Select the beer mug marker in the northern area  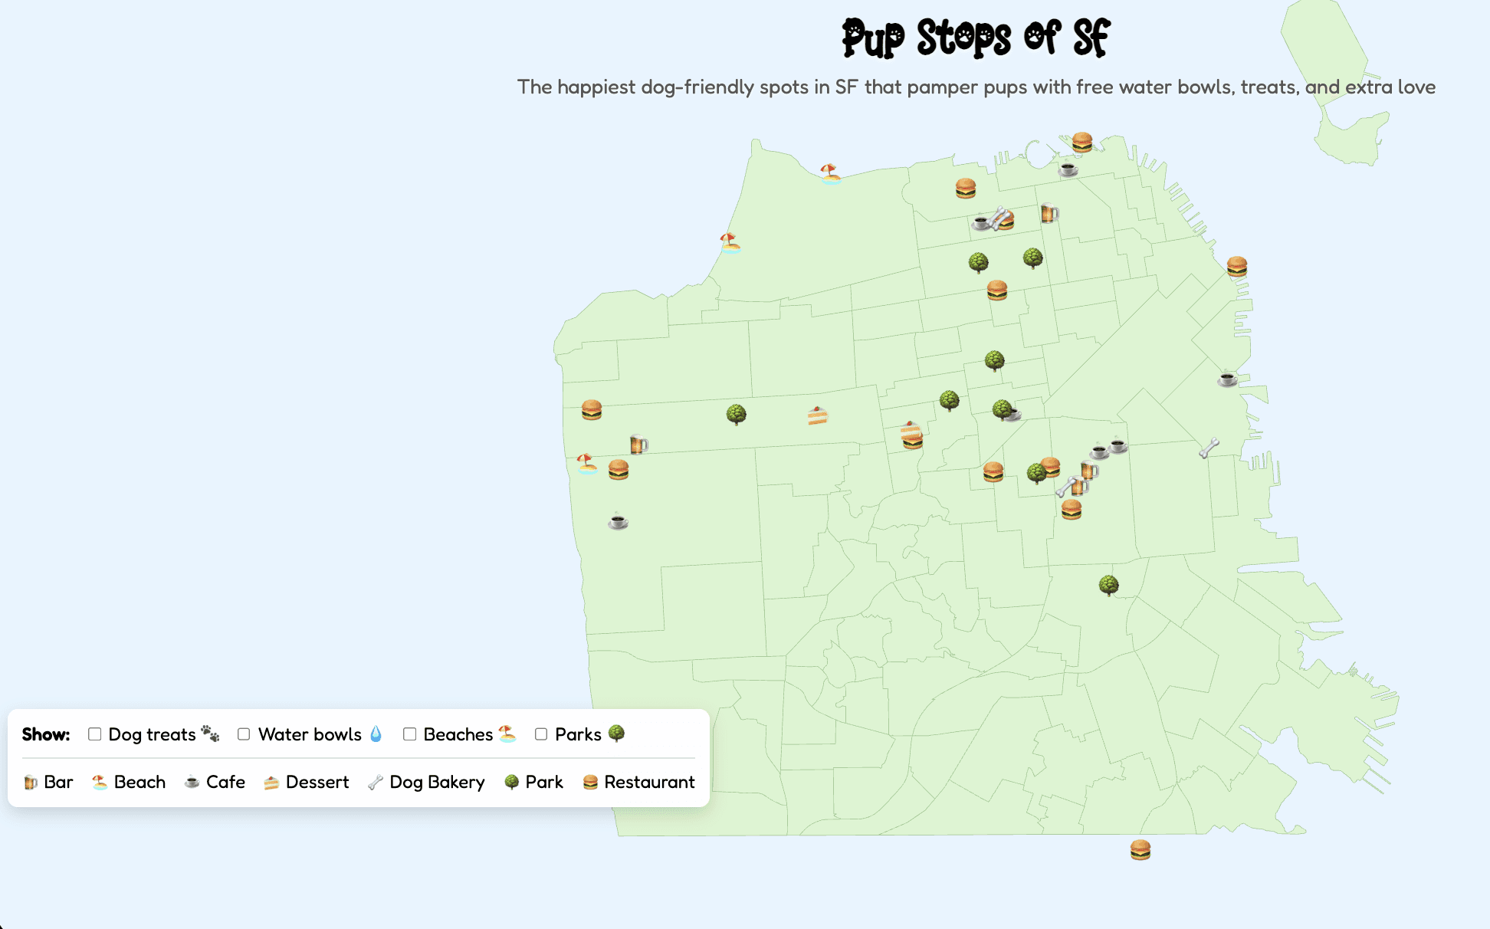click(1049, 212)
